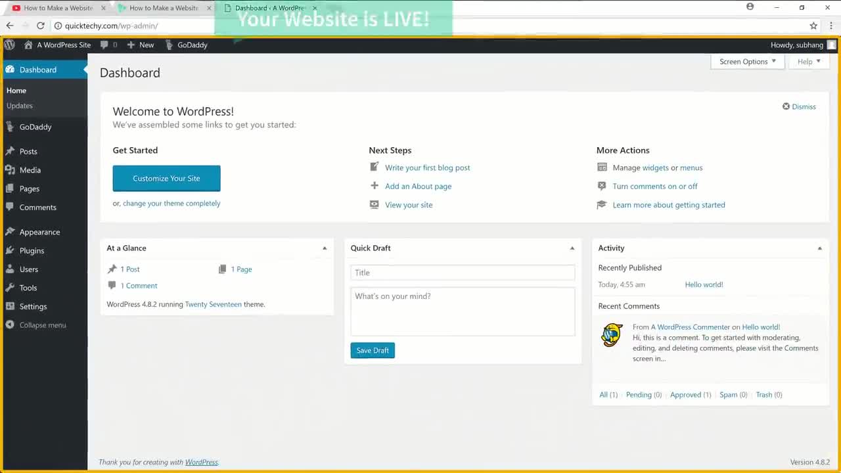Reload the page with browser refresh icon
The width and height of the screenshot is (841, 473).
41,26
